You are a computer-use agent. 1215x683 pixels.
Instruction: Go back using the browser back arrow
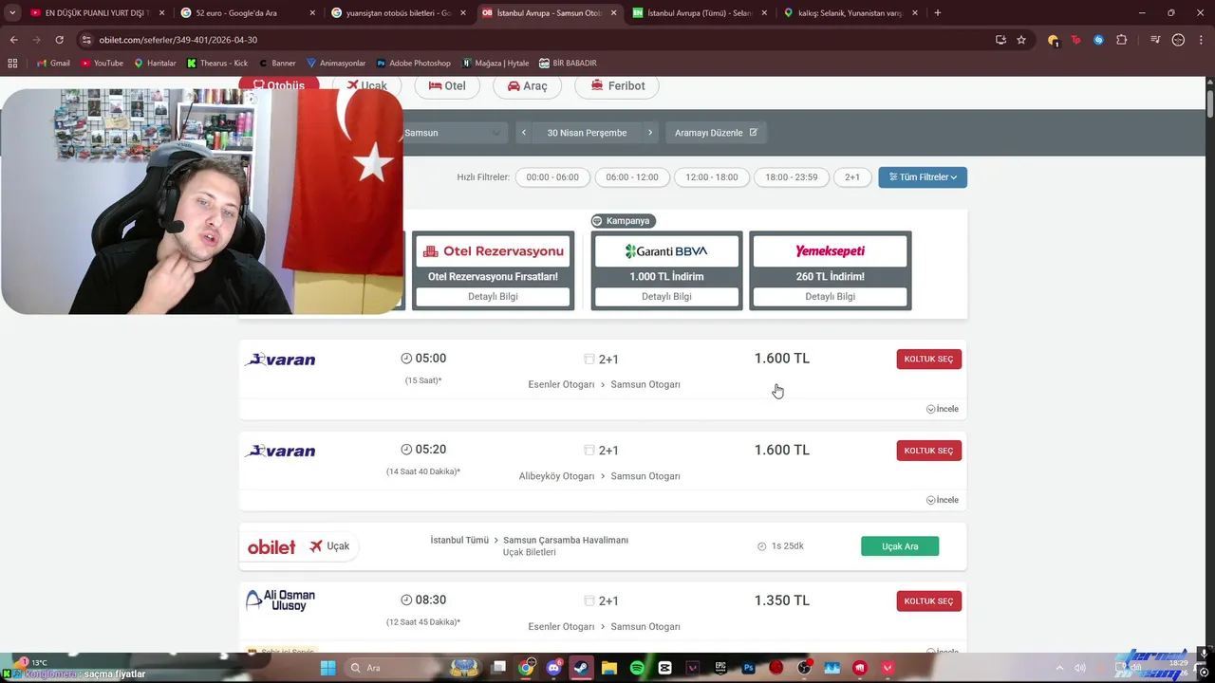(13, 40)
